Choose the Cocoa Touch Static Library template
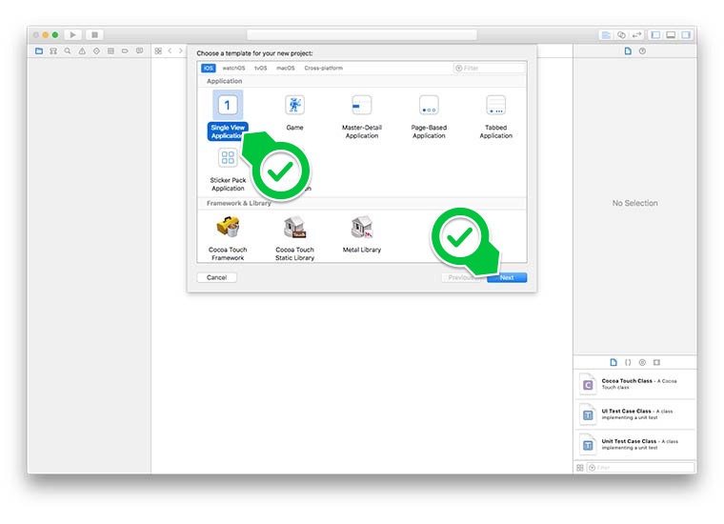The image size is (724, 524). (x=294, y=238)
